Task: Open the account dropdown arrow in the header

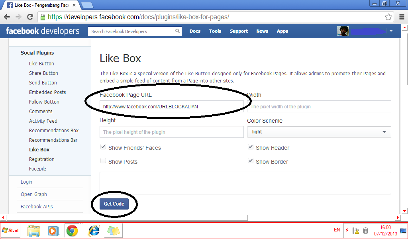Action: pos(391,31)
